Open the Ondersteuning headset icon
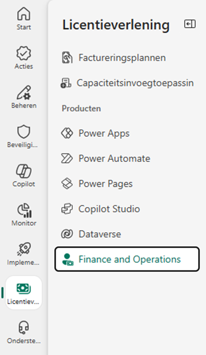 (x=24, y=327)
